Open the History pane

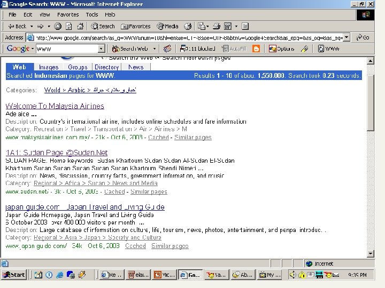[x=188, y=26]
